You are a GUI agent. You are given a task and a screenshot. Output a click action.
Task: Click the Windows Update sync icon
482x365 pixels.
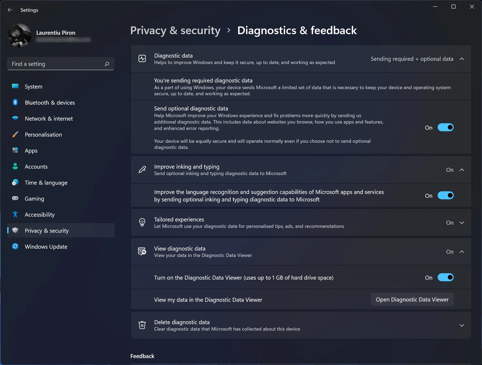point(15,247)
